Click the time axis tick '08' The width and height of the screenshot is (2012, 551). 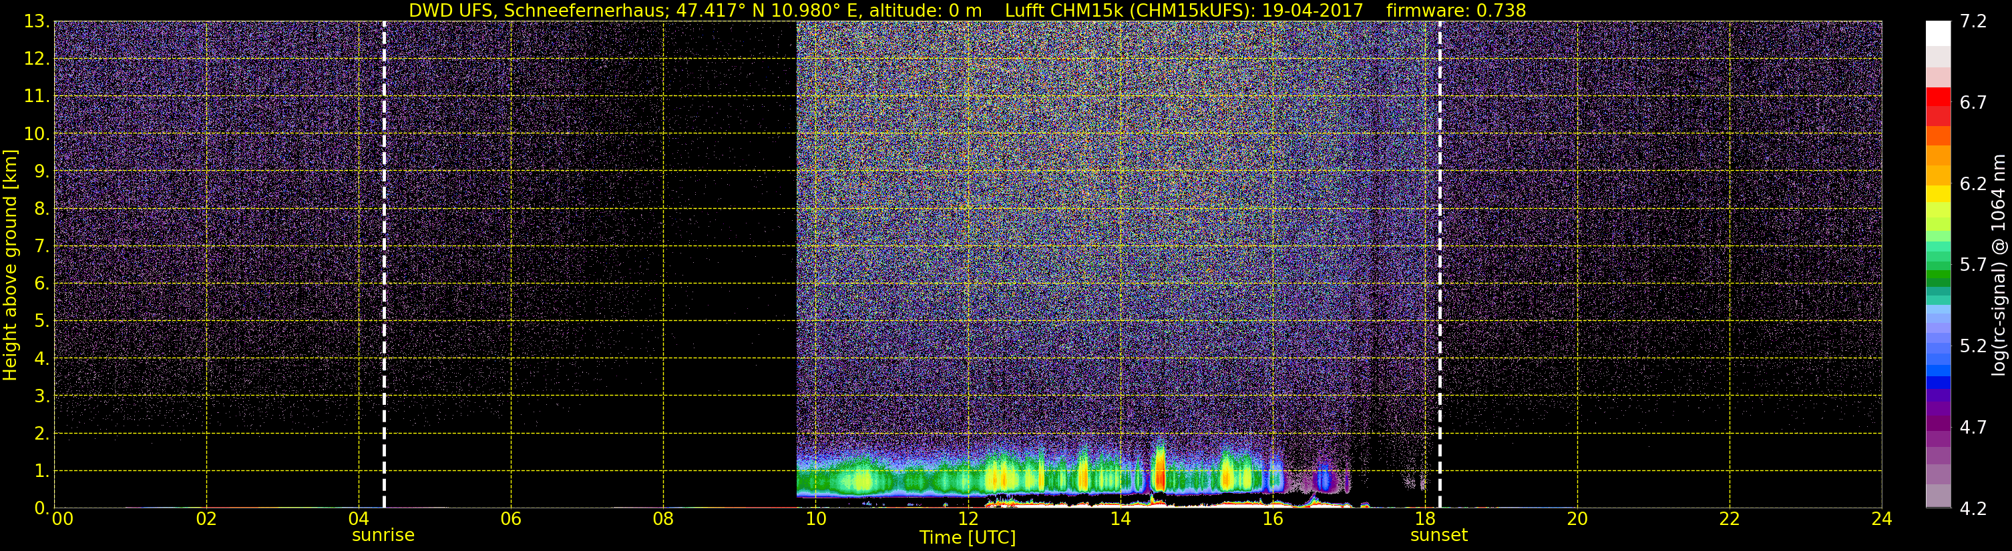click(x=663, y=519)
